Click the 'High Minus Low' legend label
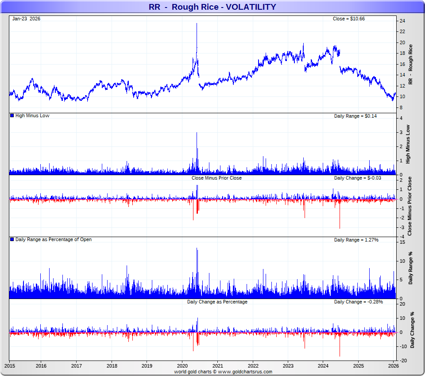Image resolution: width=425 pixels, height=376 pixels. [32, 115]
